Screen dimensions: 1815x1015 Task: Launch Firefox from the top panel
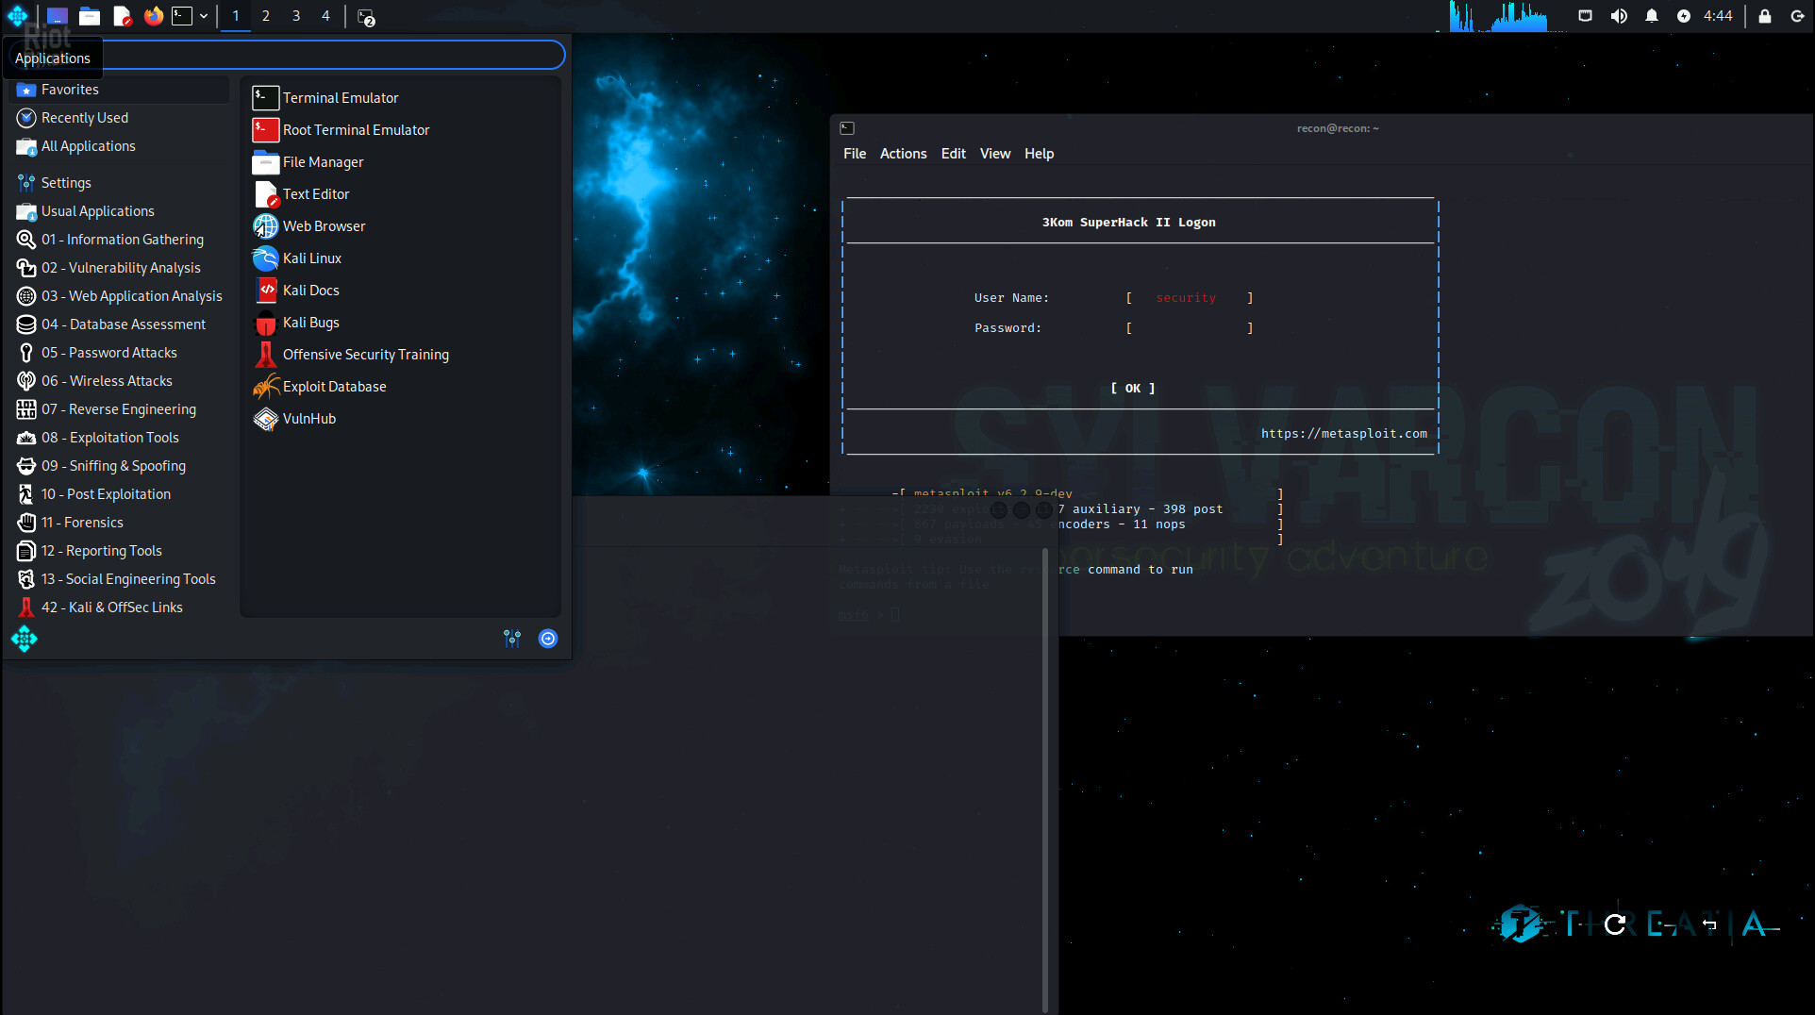(153, 16)
